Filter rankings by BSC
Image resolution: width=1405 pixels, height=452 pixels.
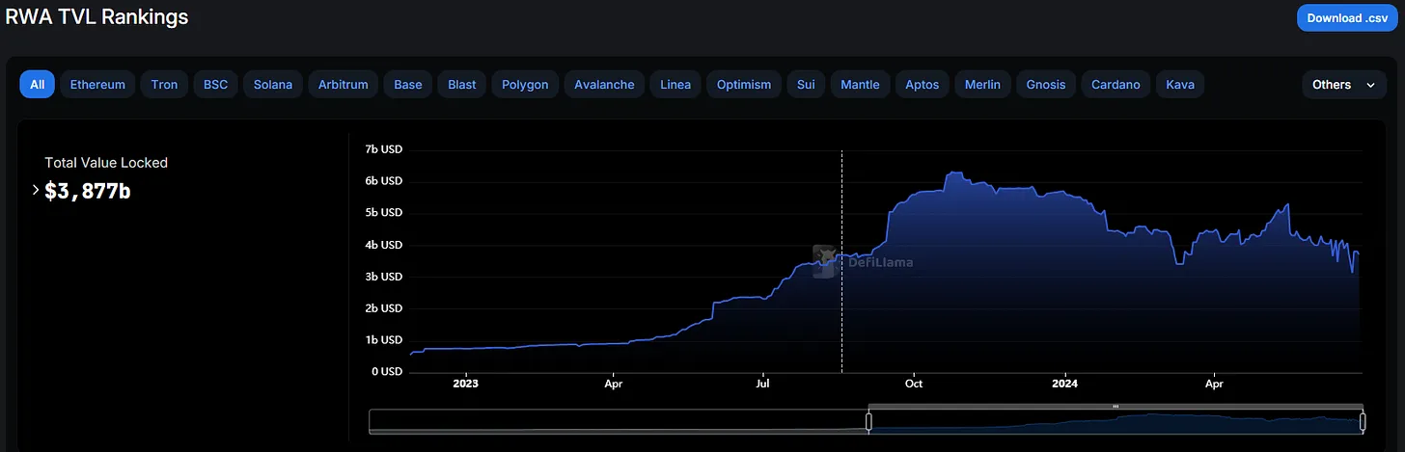click(x=215, y=85)
